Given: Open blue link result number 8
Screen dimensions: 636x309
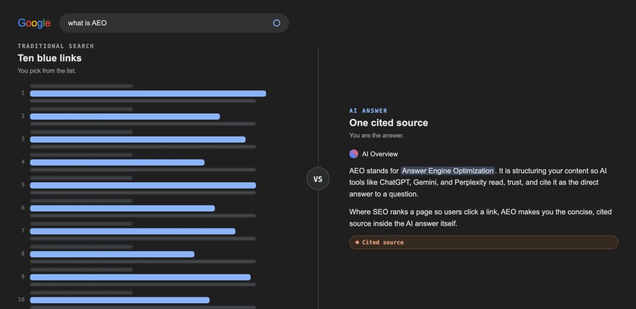Looking at the screenshot, I should tap(112, 254).
